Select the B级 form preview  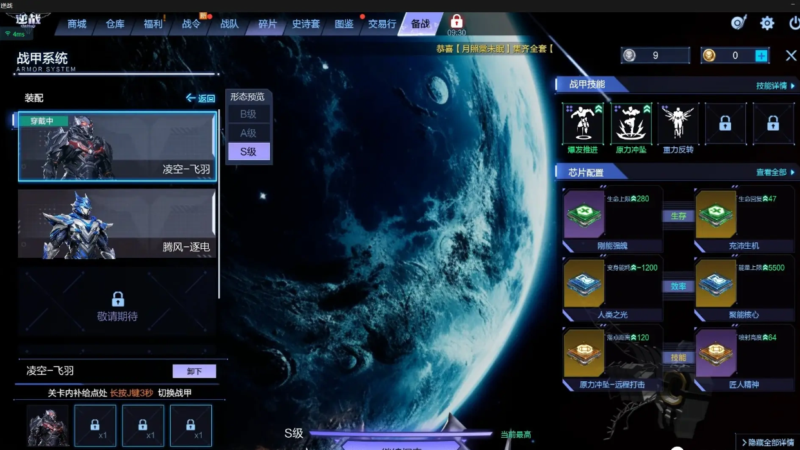click(x=249, y=114)
